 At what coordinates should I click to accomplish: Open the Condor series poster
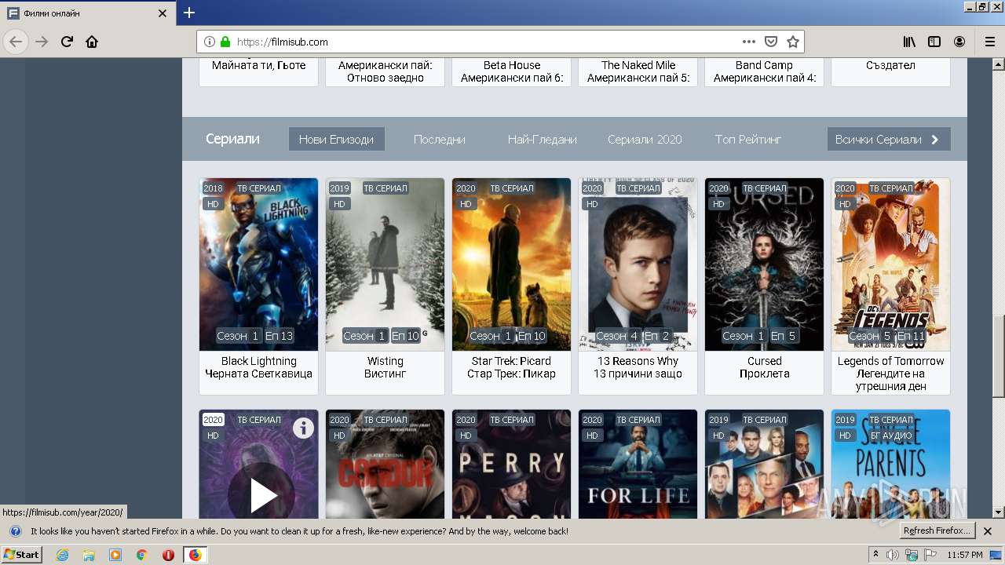pyautogui.click(x=385, y=464)
